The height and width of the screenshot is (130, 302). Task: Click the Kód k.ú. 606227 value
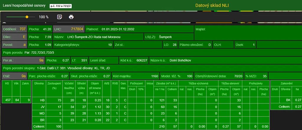(142, 60)
